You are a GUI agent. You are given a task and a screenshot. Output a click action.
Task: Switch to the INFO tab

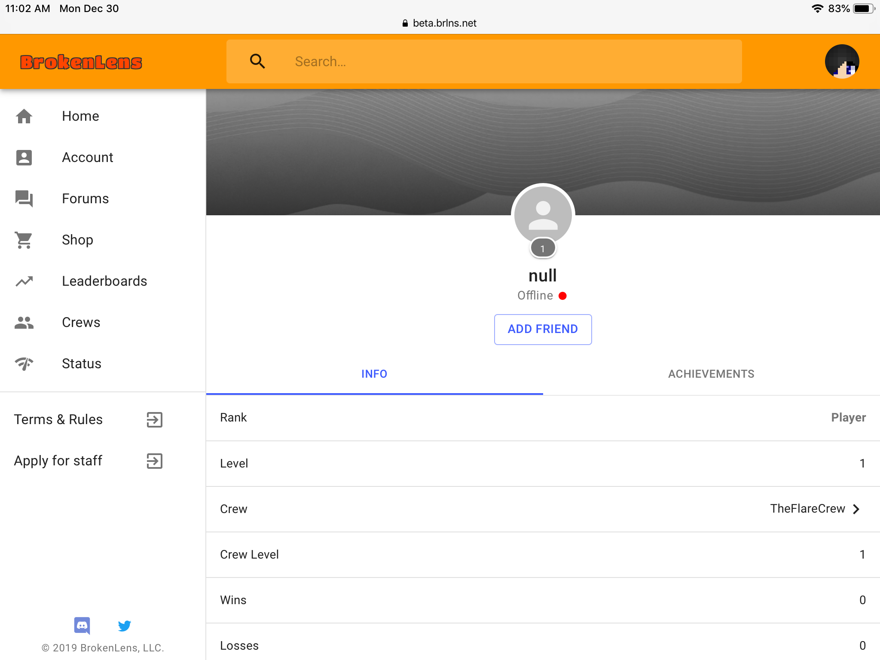click(374, 374)
